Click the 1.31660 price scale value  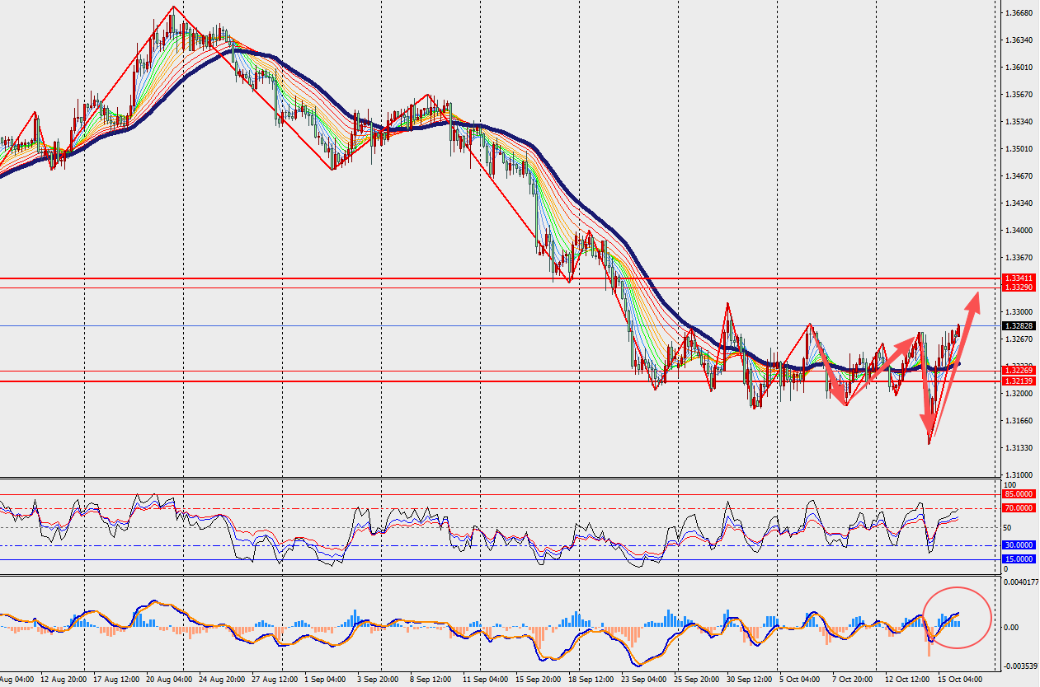(x=1019, y=421)
